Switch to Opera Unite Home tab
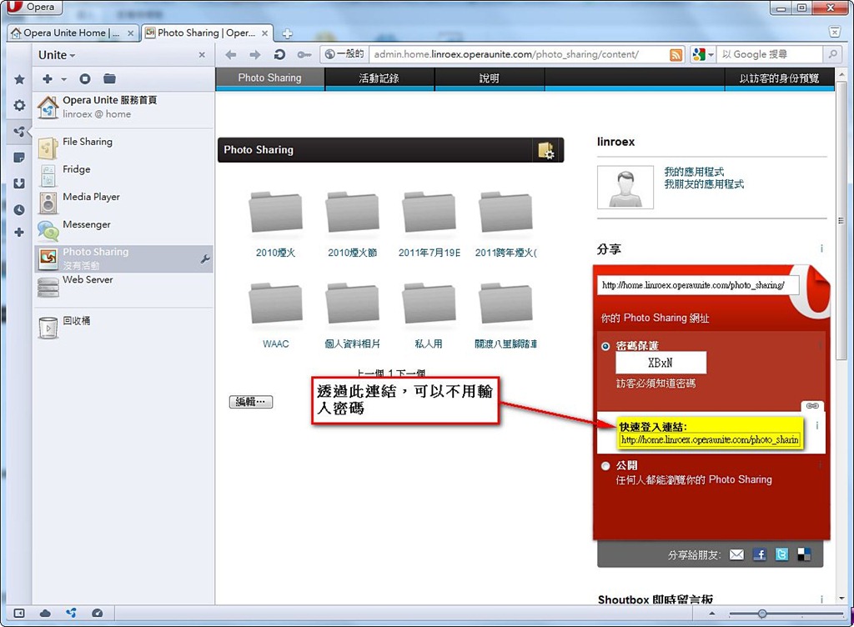This screenshot has height=627, width=854. pyautogui.click(x=73, y=33)
